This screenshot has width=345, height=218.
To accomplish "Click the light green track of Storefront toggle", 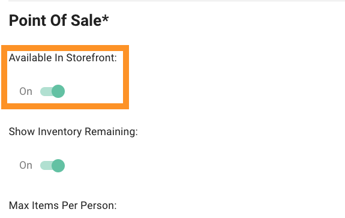I will point(46,91).
